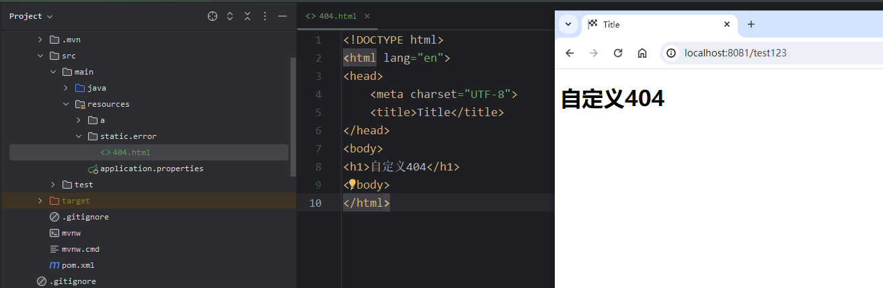Open the Project view dropdown
883x288 pixels.
pos(31,16)
